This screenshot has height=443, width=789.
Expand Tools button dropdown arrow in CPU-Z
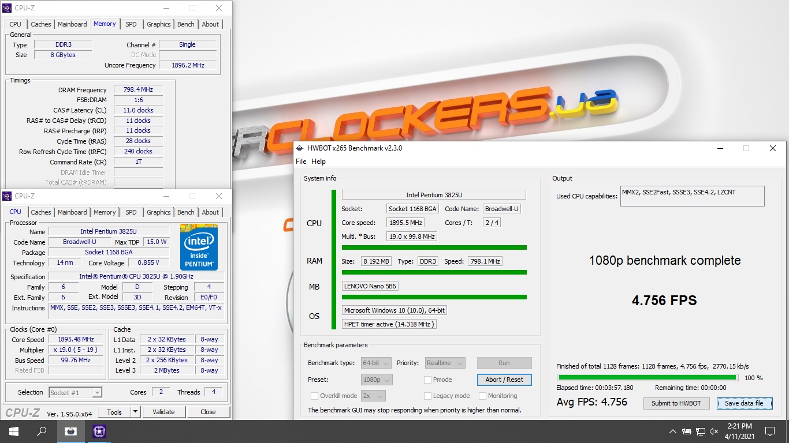point(136,412)
